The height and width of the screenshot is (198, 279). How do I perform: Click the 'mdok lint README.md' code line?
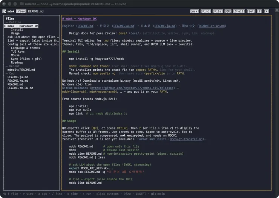pos(85,183)
